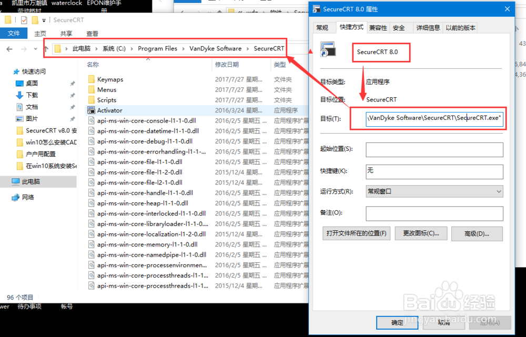
Task: Navigate up one level with the up arrow
Action: [x=46, y=48]
